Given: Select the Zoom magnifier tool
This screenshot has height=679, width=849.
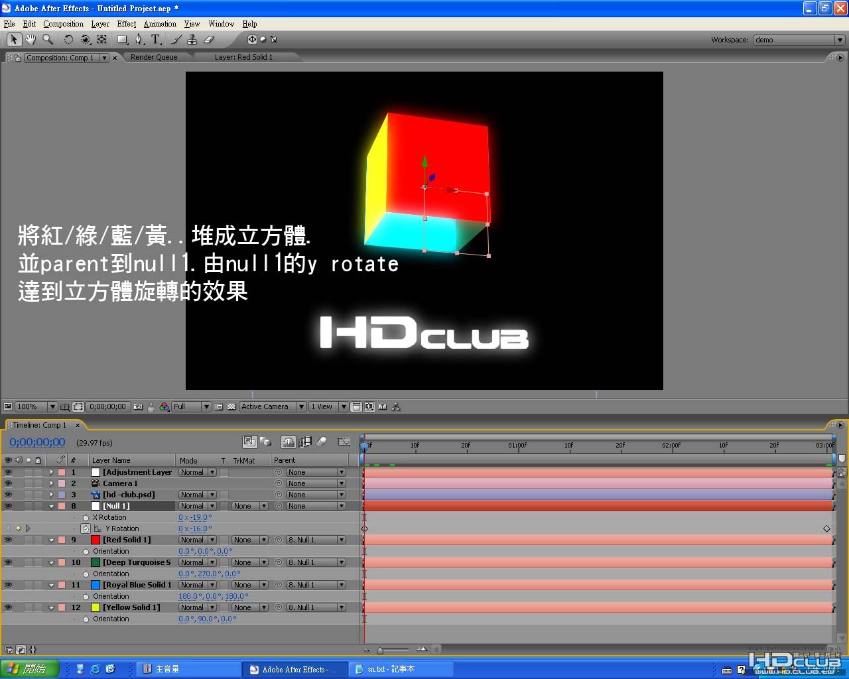Looking at the screenshot, I should point(48,40).
